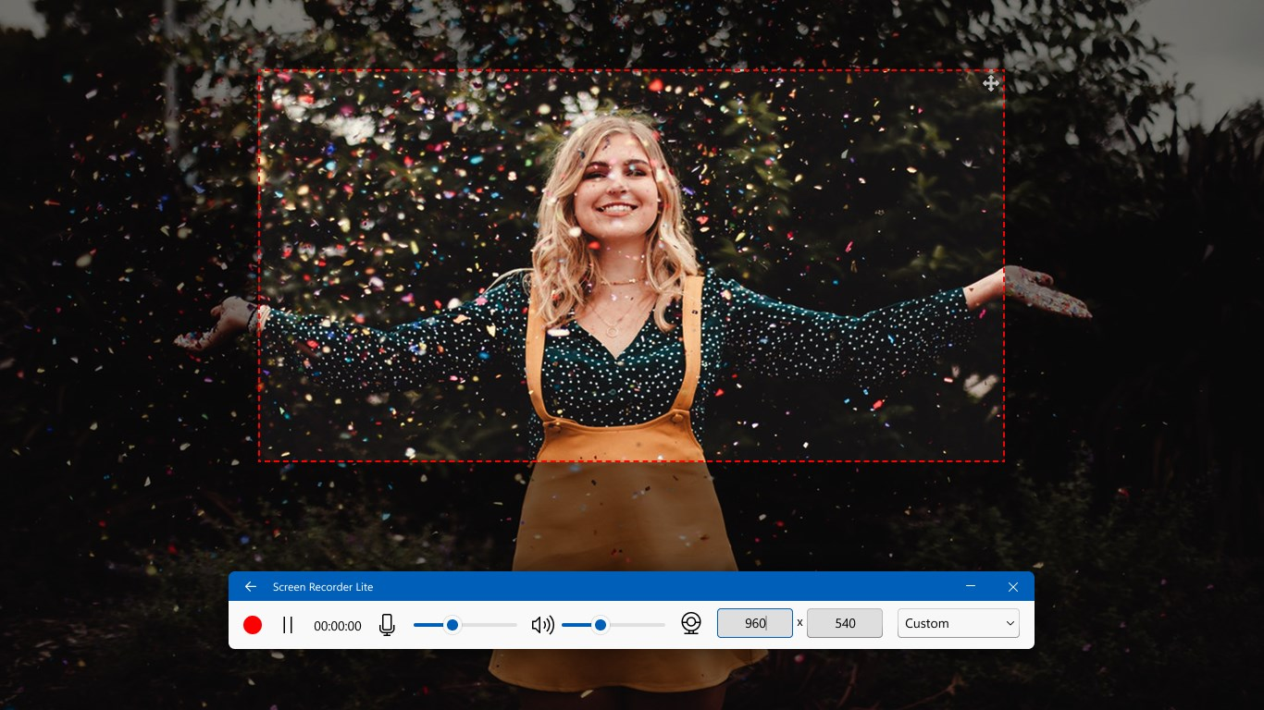Start recording with the red Record button
1264x710 pixels.
click(x=252, y=625)
